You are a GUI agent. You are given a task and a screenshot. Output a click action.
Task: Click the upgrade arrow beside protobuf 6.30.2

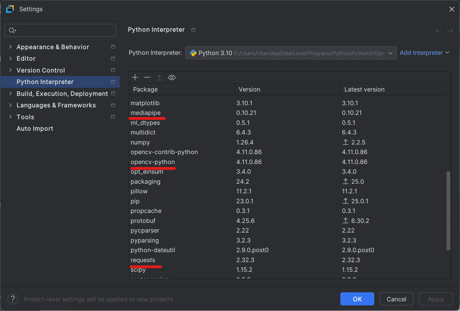(346, 221)
